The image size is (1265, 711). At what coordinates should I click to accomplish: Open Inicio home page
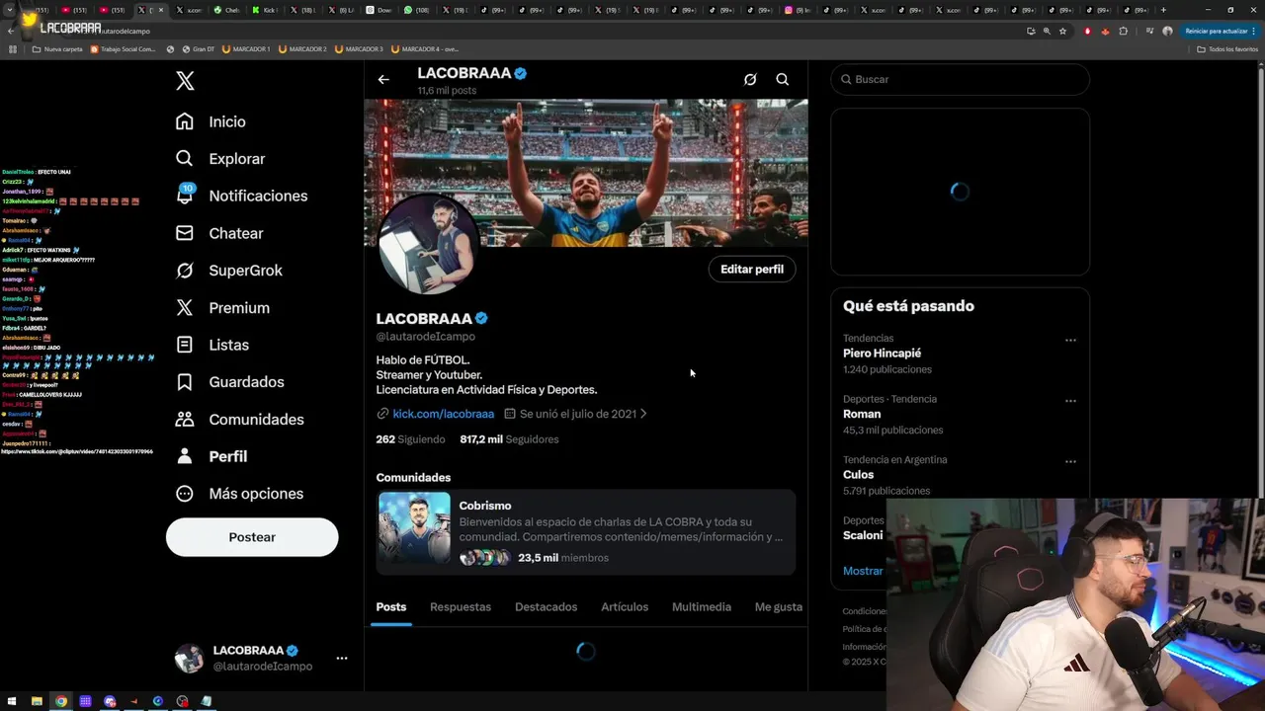coord(211,121)
